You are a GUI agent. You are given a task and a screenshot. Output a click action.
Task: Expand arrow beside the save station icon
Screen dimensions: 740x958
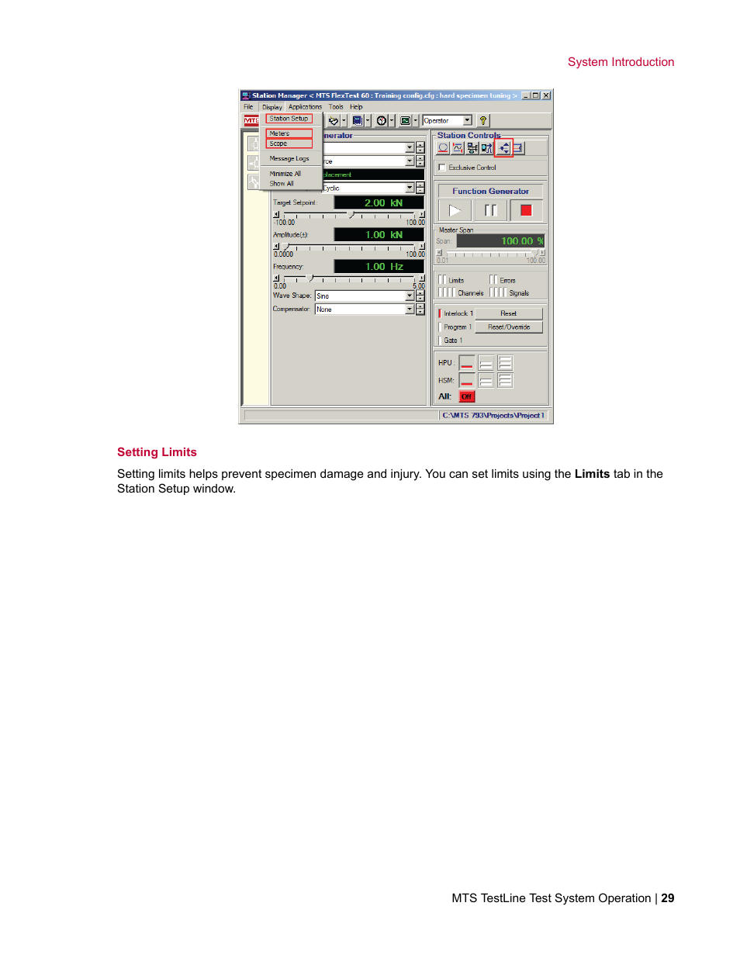368,121
